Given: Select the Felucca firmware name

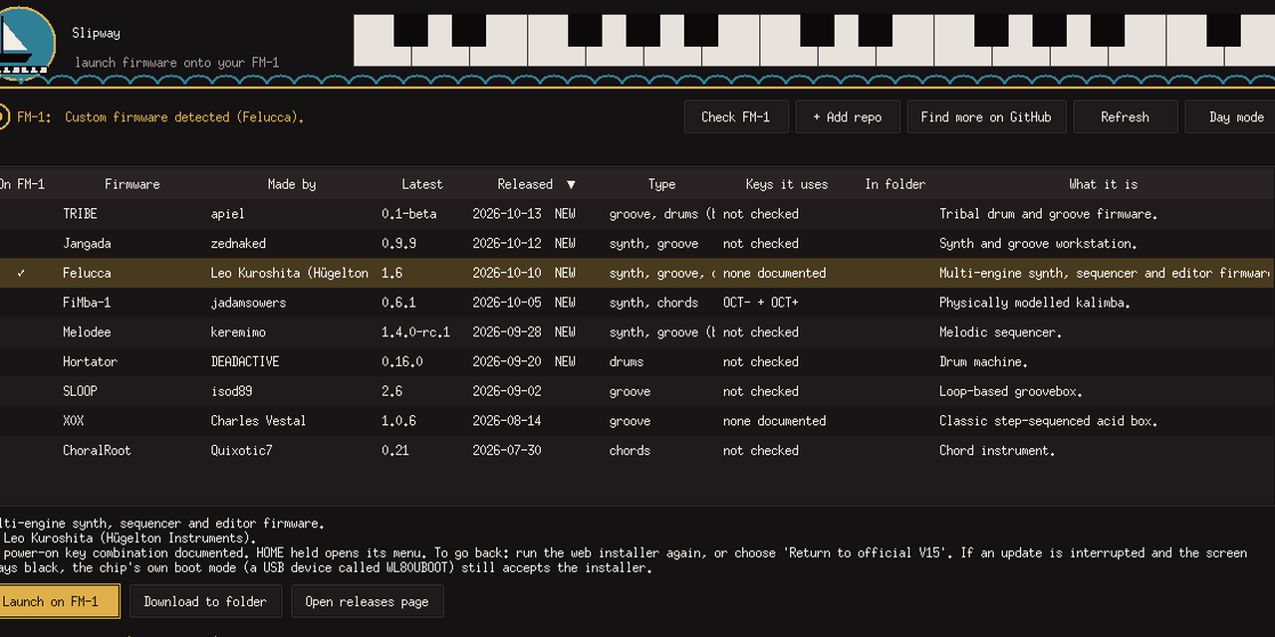Looking at the screenshot, I should [87, 273].
